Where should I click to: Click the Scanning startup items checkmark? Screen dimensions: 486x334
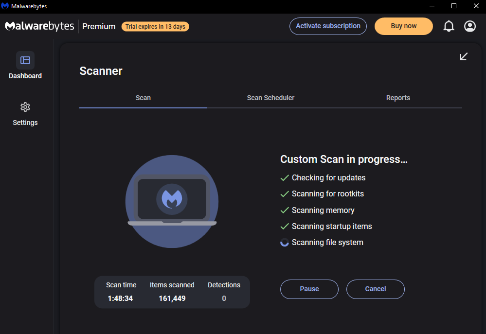[285, 227]
